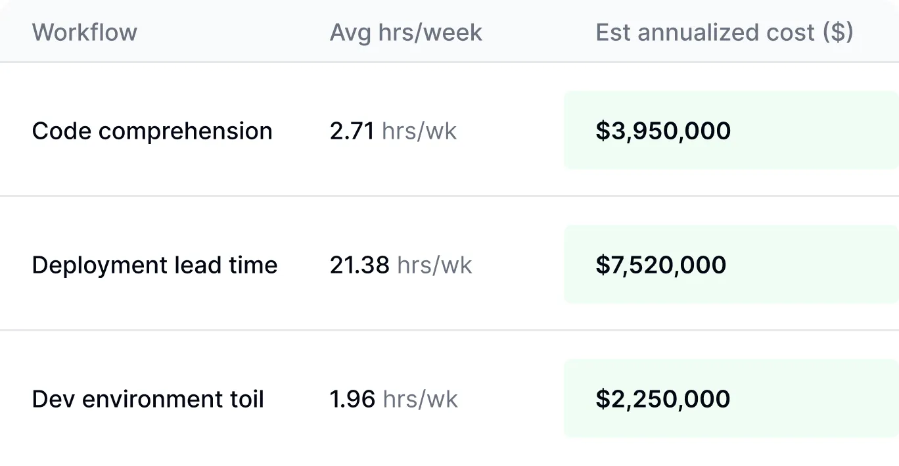This screenshot has width=899, height=466.
Task: Click the Avg hrs/week column header
Action: 405,32
